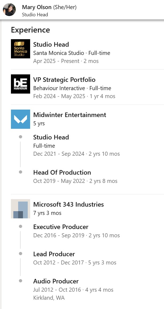Click Mary Olson's profile photo

tap(9, 10)
